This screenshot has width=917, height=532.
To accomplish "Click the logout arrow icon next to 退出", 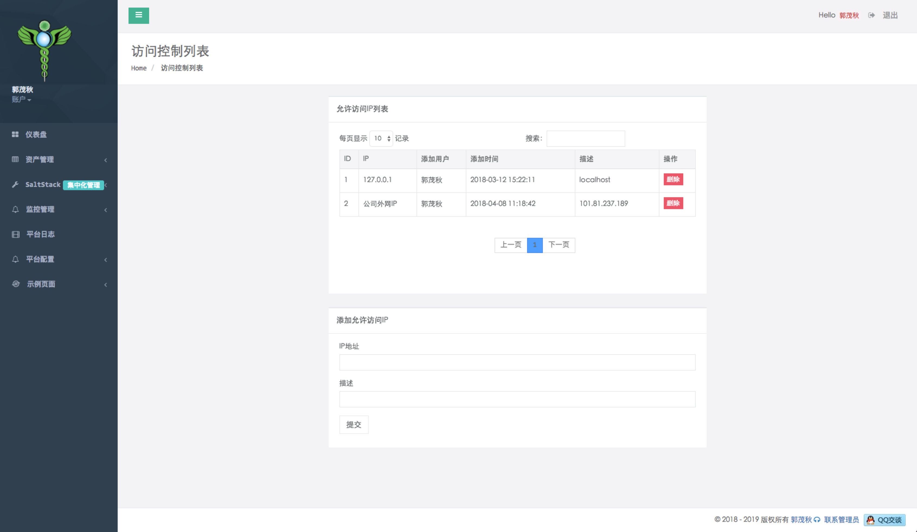I will [871, 15].
